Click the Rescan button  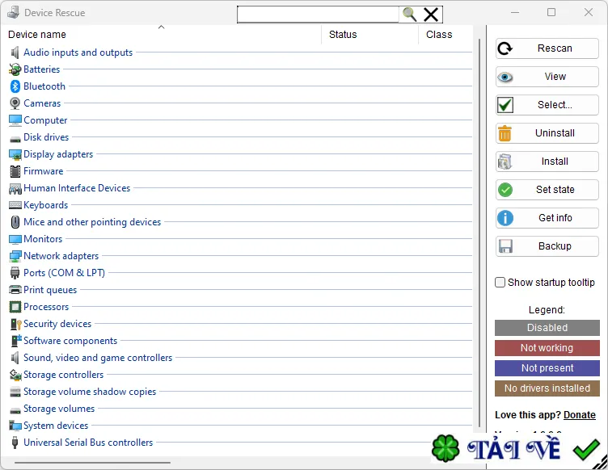[547, 48]
